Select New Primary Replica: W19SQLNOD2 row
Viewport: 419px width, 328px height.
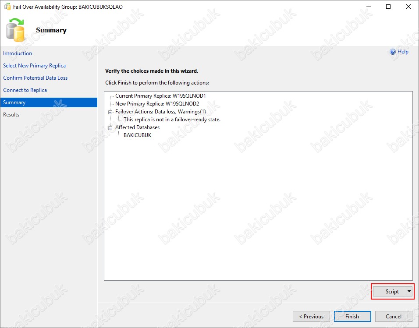[157, 104]
